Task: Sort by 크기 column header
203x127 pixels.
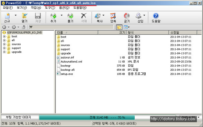Action: [112, 32]
